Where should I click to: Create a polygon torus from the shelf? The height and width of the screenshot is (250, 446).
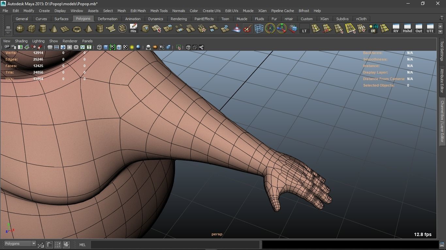tap(77, 29)
